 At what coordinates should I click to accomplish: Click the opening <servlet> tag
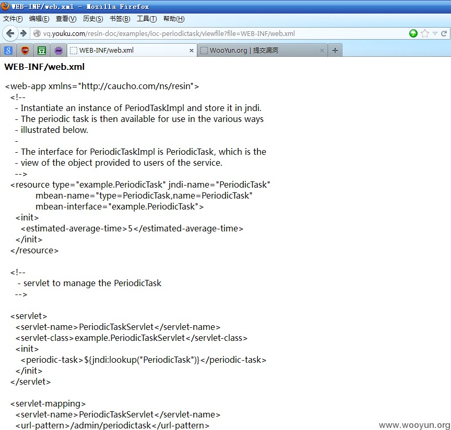coord(29,316)
